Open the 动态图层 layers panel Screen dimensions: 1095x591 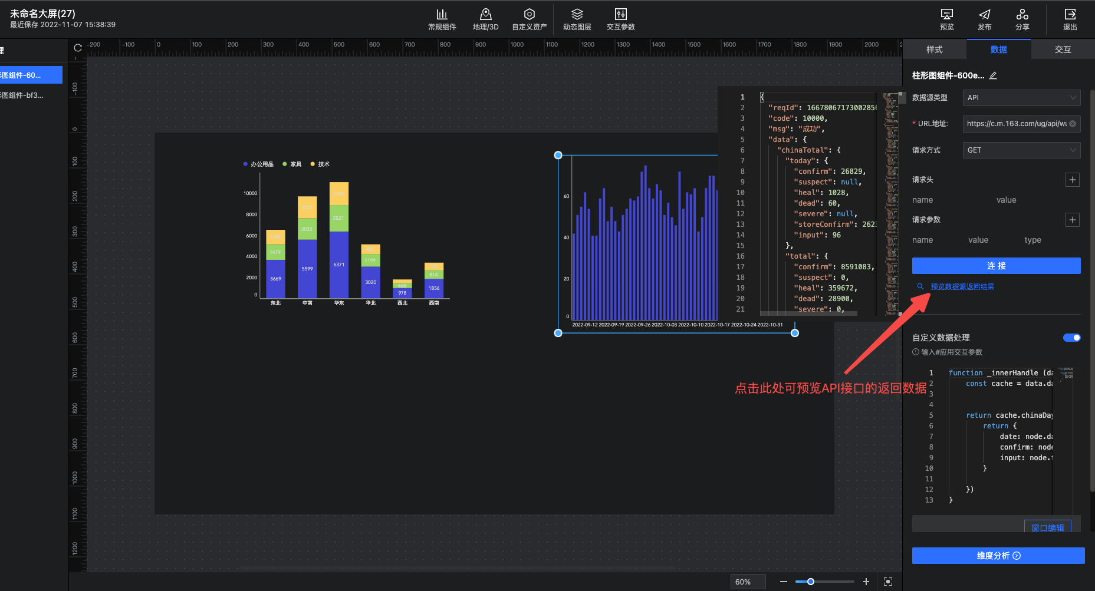pos(577,19)
